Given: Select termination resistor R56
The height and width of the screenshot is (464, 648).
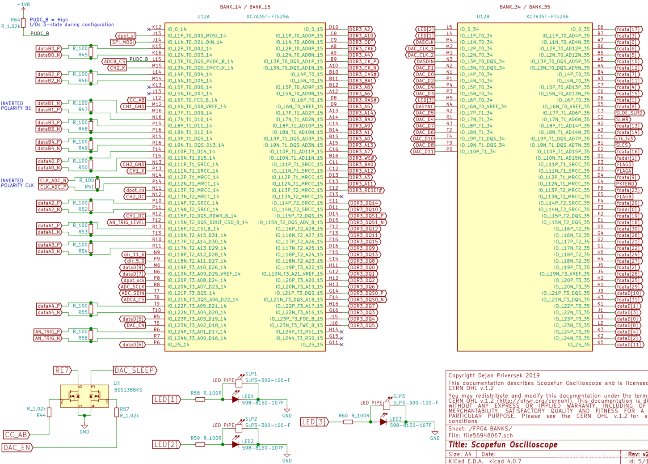Looking at the screenshot, I should point(91,335).
